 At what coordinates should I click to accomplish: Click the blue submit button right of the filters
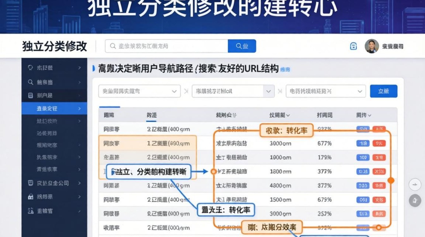pos(384,91)
